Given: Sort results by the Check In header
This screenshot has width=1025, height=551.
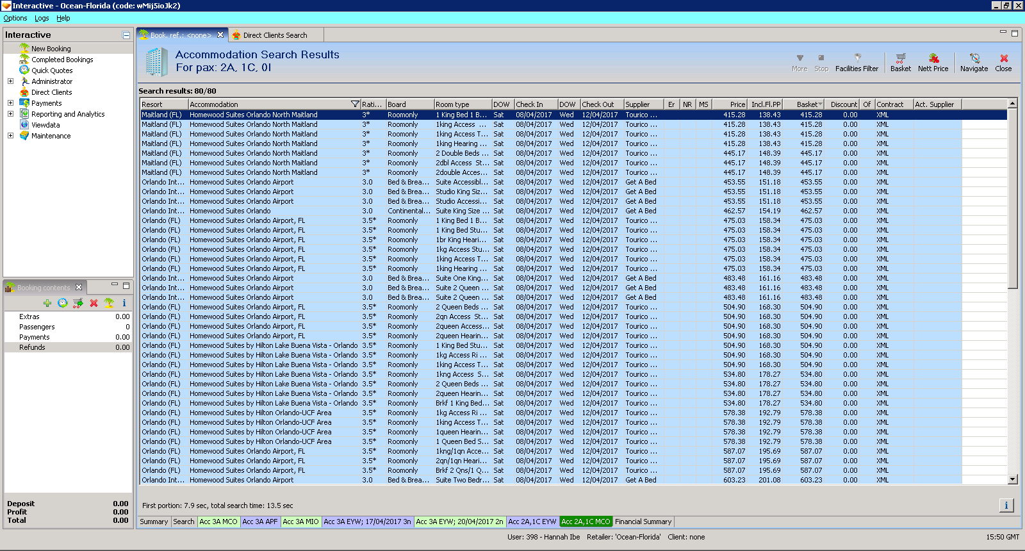Looking at the screenshot, I should point(536,104).
